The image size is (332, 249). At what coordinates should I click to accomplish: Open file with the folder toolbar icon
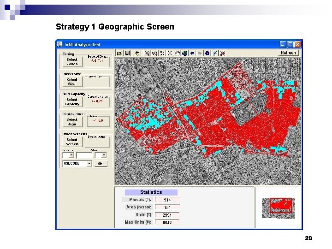[x=119, y=53]
